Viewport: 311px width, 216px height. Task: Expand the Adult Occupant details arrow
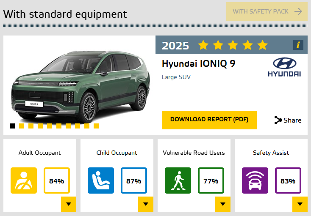click(68, 204)
